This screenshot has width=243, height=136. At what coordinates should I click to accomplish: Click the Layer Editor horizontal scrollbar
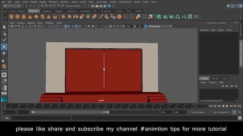[212, 101]
